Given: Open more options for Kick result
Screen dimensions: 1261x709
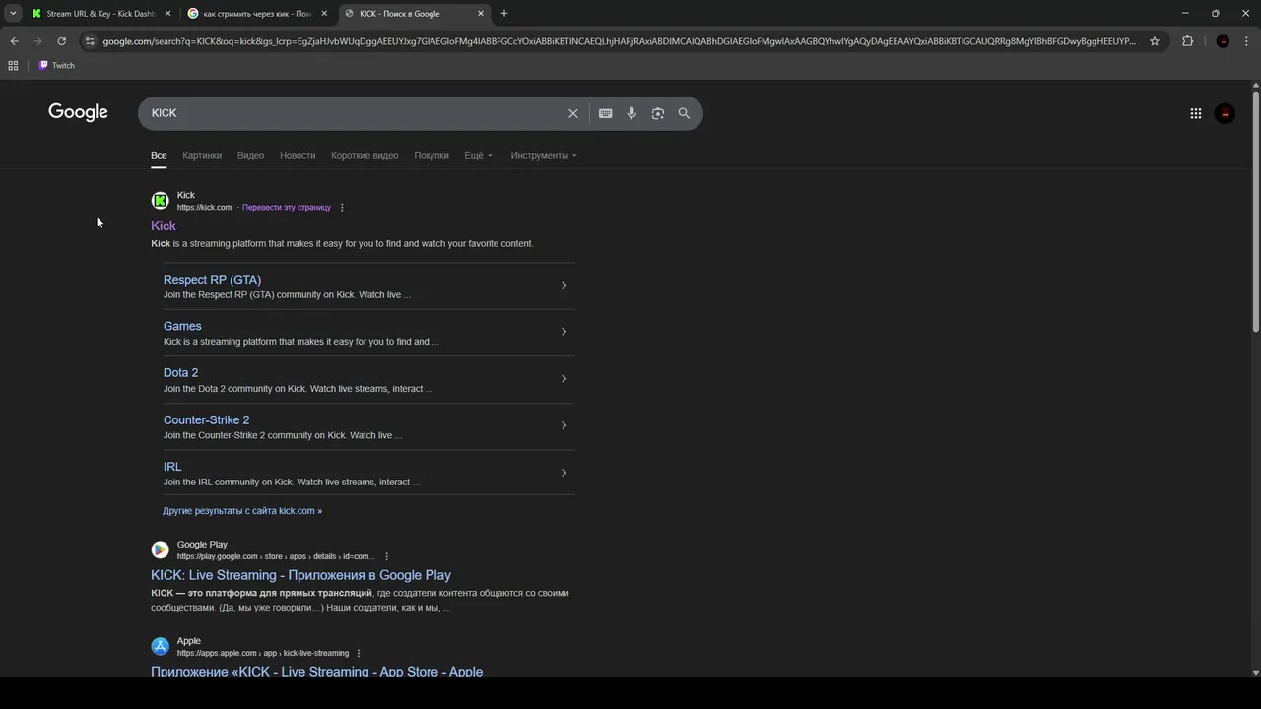Looking at the screenshot, I should 342,208.
